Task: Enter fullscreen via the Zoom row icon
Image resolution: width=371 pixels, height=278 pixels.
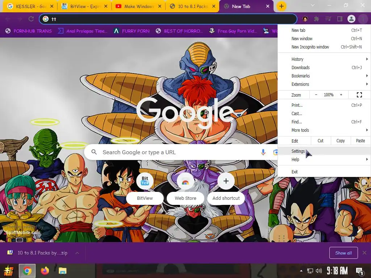Action: [359, 95]
